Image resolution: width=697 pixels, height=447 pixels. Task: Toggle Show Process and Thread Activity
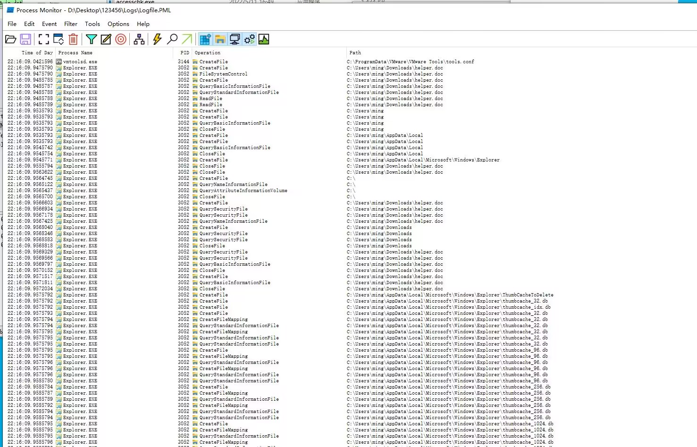[249, 39]
